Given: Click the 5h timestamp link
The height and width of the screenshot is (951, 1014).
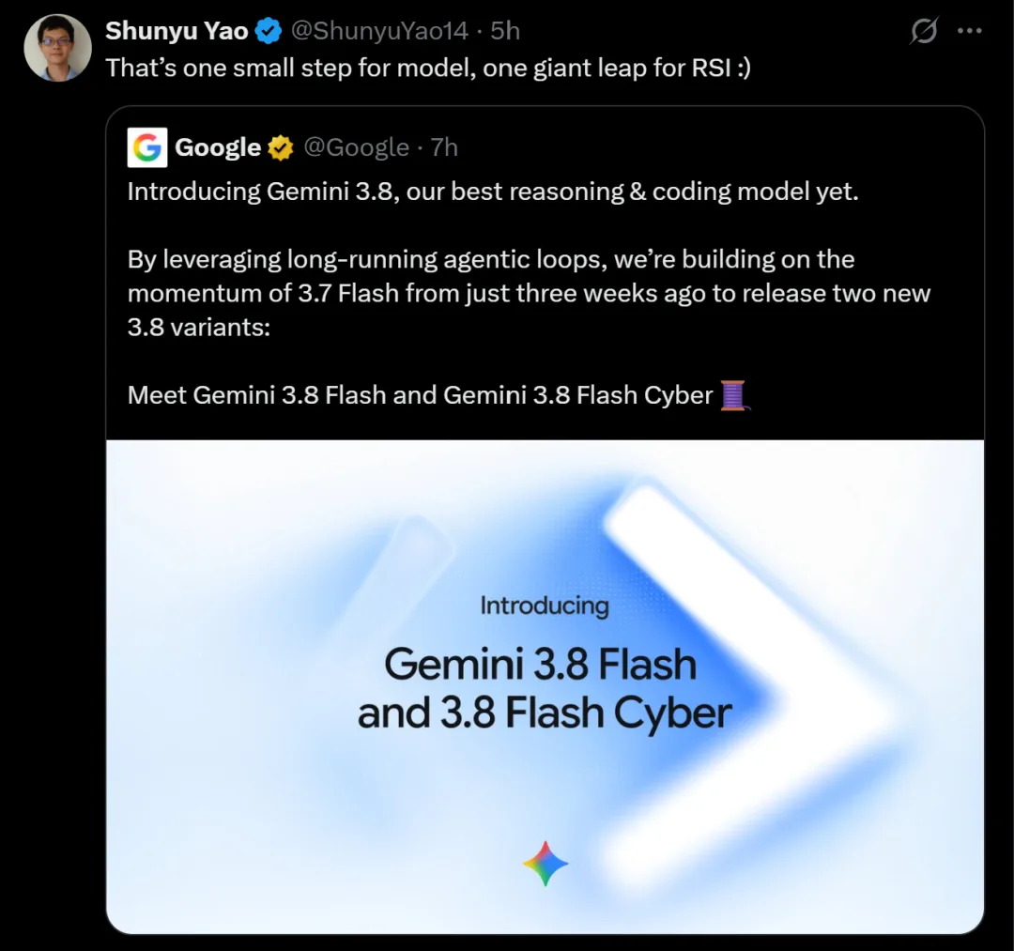Looking at the screenshot, I should pos(505,31).
